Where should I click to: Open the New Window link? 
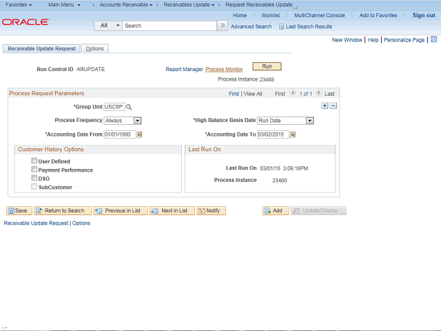tap(347, 40)
